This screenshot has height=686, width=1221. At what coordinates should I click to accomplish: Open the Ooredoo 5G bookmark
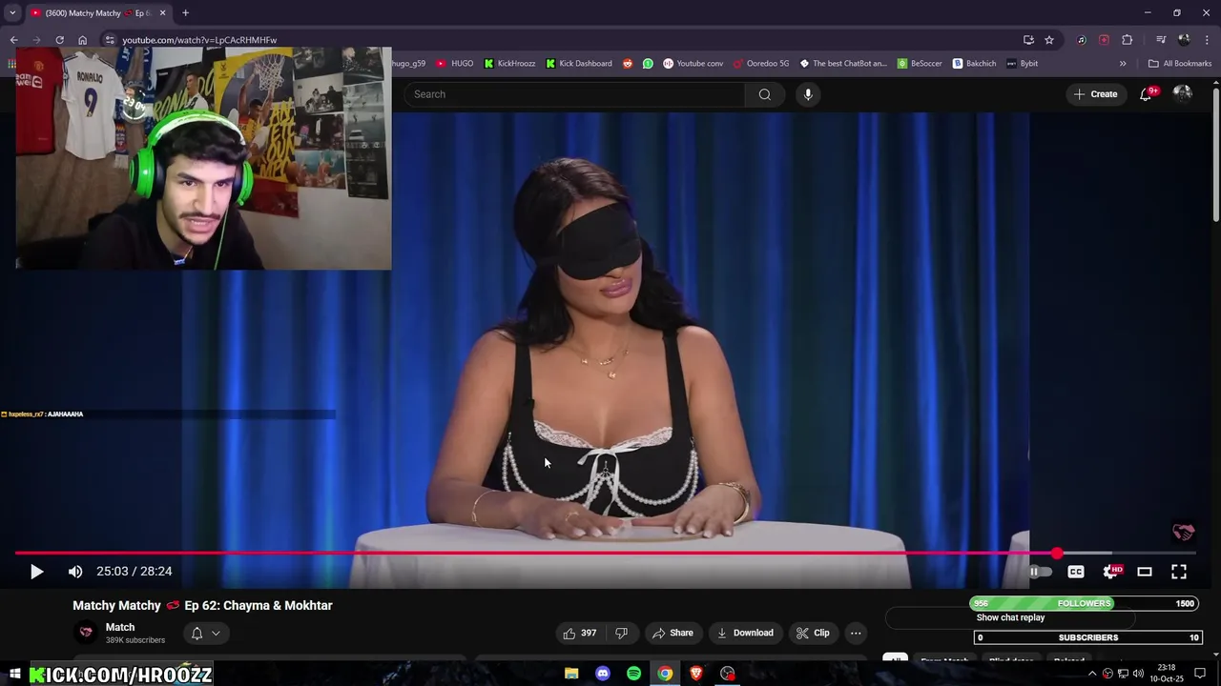point(760,64)
